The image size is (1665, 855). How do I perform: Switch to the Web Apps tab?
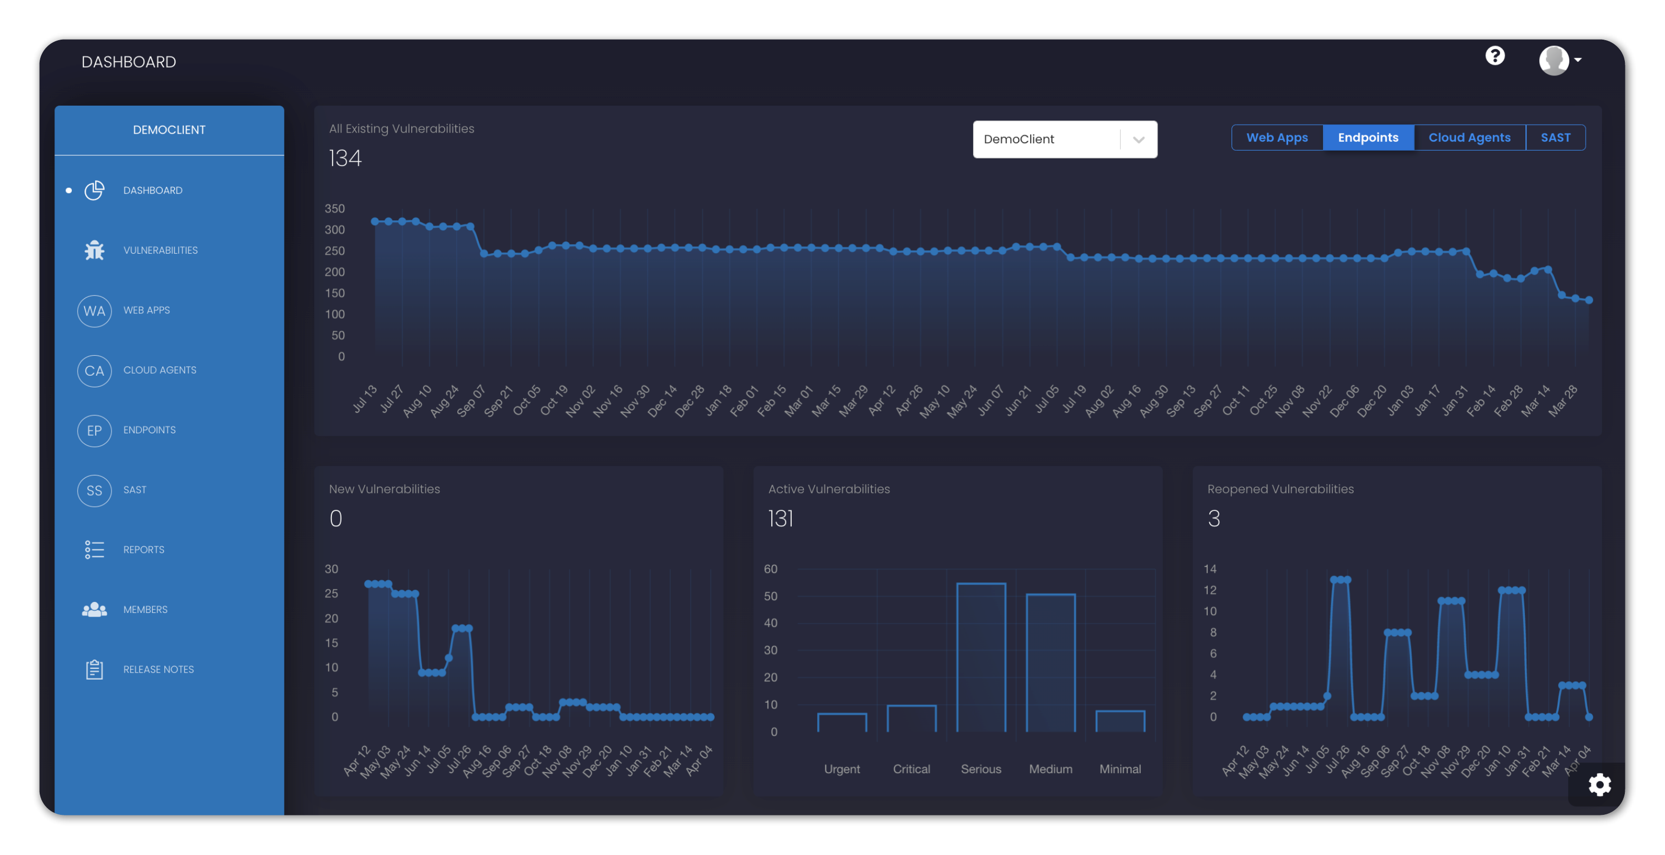tap(1276, 137)
